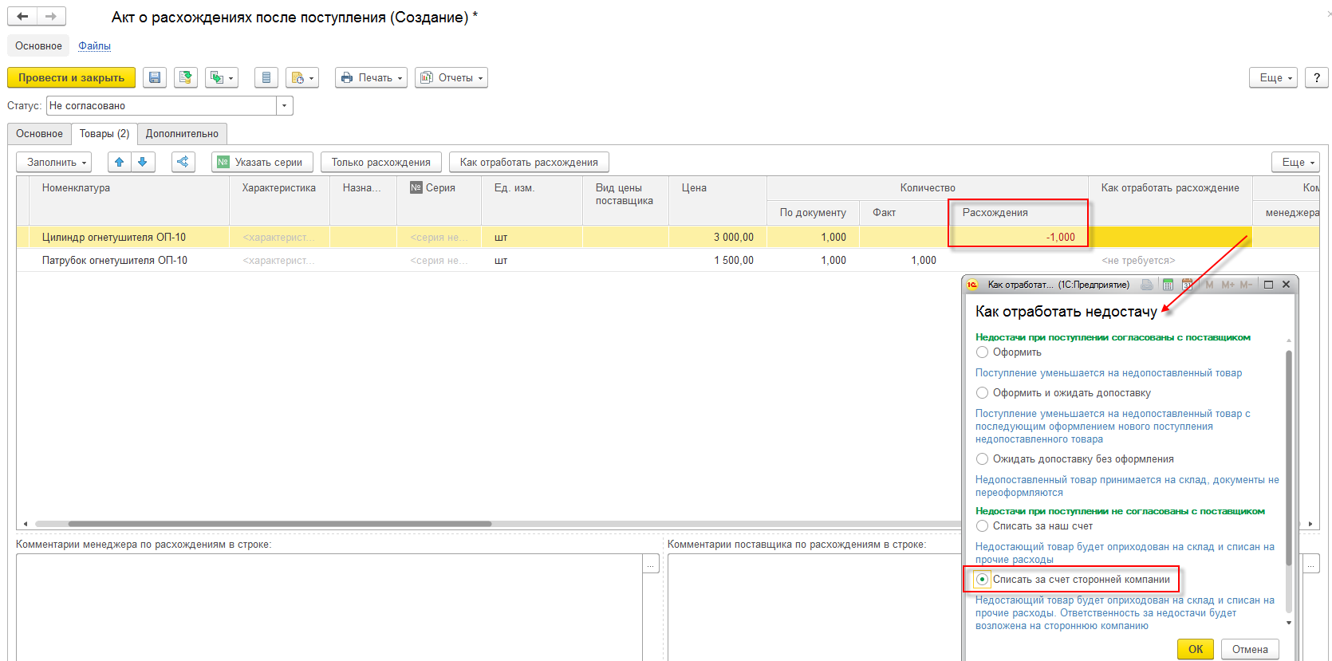Screen dimensions: 1332x661
Task: Go back with the left arrow
Action: point(22,16)
